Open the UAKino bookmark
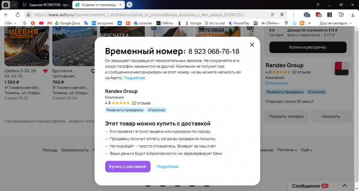Image resolution: width=359 pixels, height=191 pixels. pos(165,23)
